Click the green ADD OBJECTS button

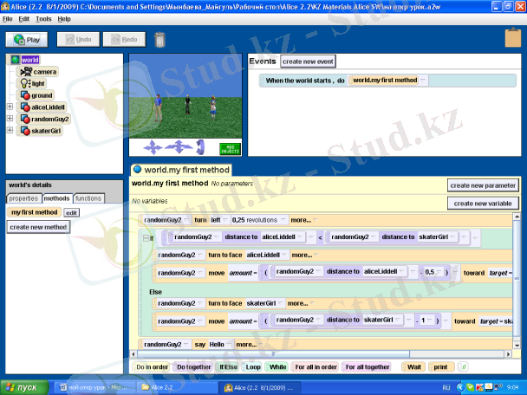(x=229, y=148)
